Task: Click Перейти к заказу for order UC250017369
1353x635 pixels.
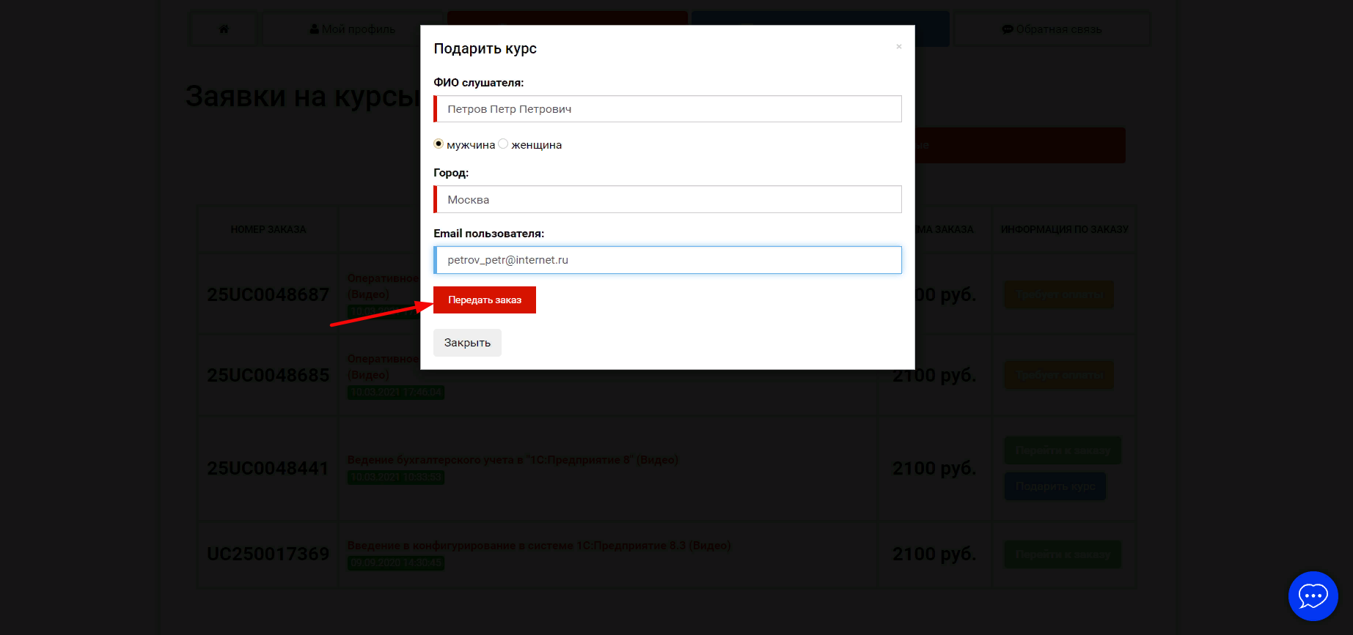Action: pos(1062,554)
